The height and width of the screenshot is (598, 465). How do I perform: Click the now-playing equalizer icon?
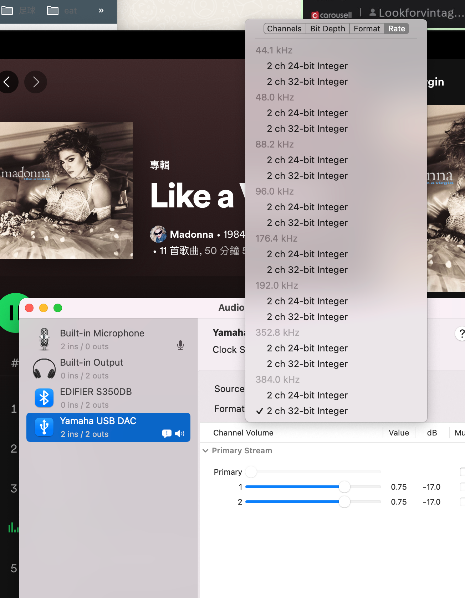point(13,527)
